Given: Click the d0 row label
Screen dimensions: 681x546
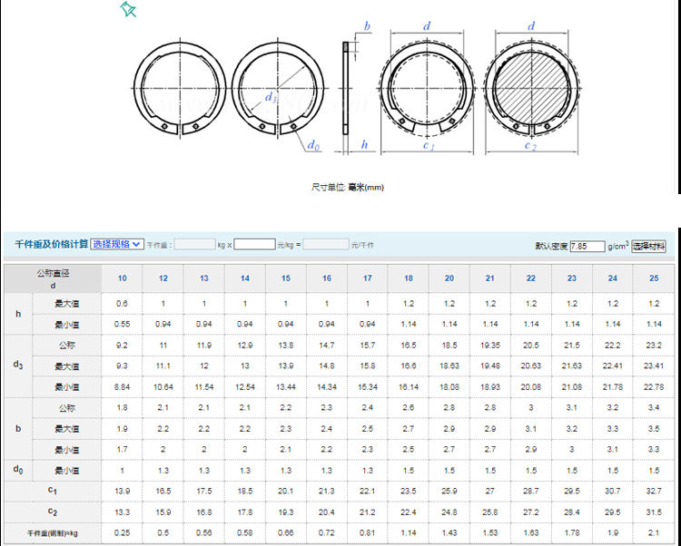Looking at the screenshot, I should 18,470.
